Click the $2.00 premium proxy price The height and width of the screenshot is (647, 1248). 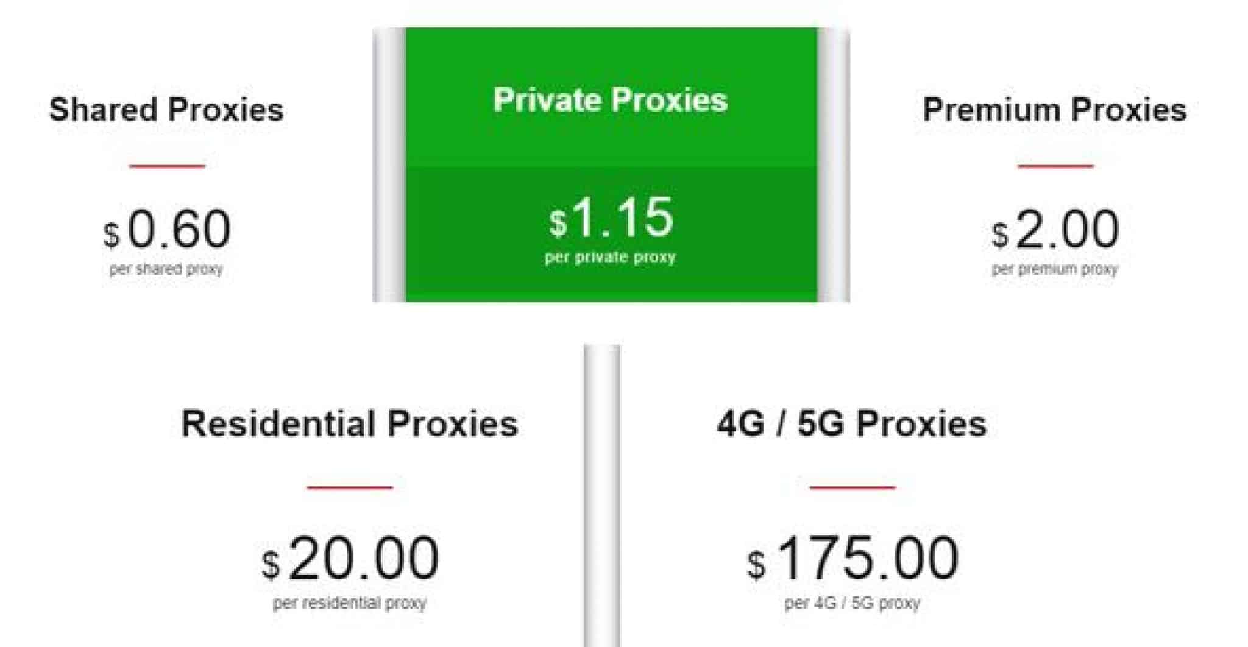1055,230
